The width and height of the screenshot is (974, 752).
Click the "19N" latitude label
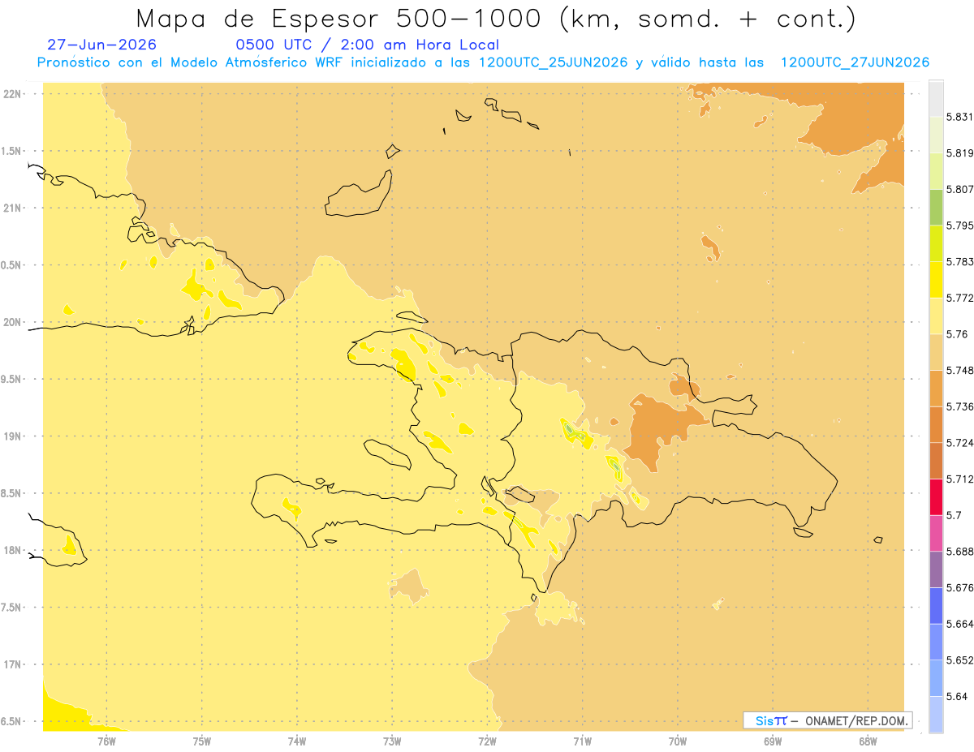pyautogui.click(x=11, y=436)
